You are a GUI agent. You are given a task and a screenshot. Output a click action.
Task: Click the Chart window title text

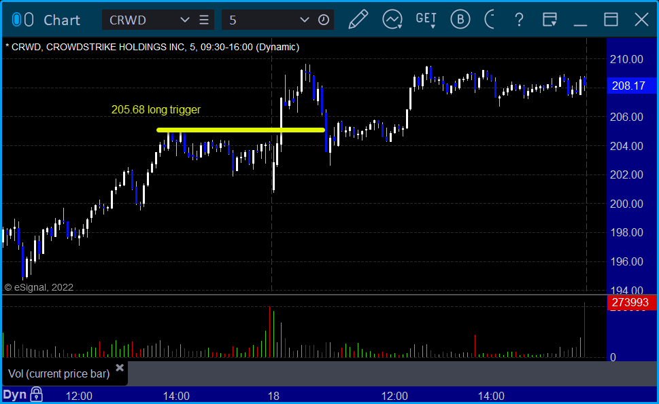tap(62, 20)
